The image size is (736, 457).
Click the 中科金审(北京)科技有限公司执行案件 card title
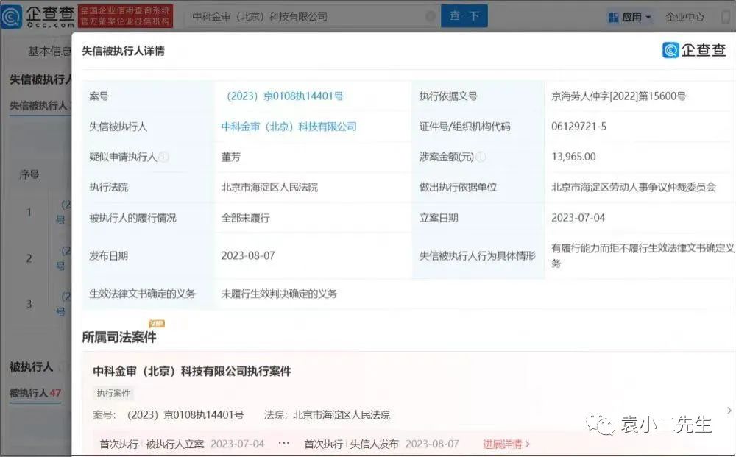192,371
